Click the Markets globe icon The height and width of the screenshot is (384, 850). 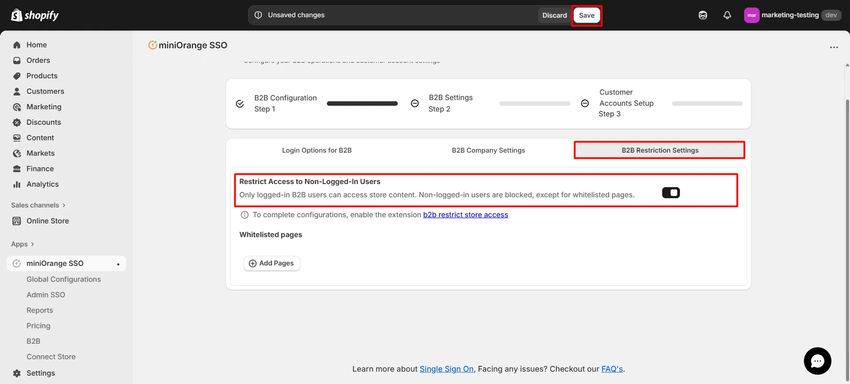coord(17,154)
